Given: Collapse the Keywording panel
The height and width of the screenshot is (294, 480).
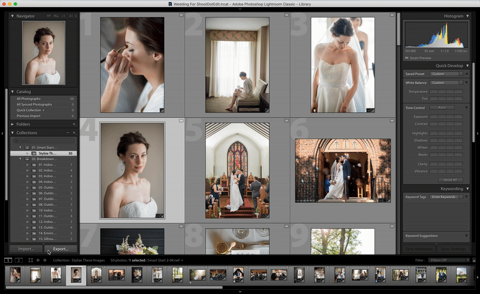Looking at the screenshot, I should point(467,188).
